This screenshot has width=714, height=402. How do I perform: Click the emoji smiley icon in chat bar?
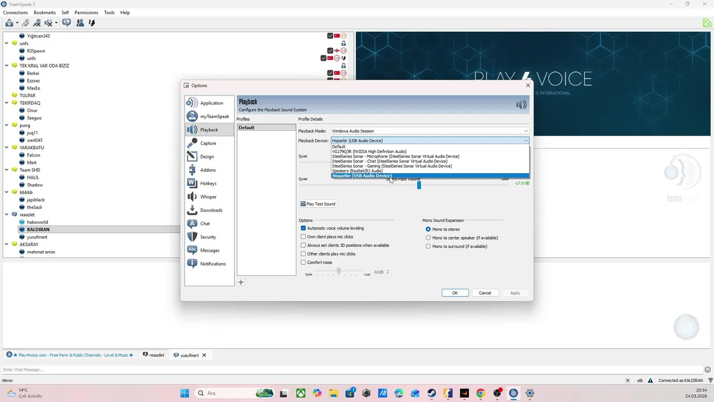tap(707, 370)
